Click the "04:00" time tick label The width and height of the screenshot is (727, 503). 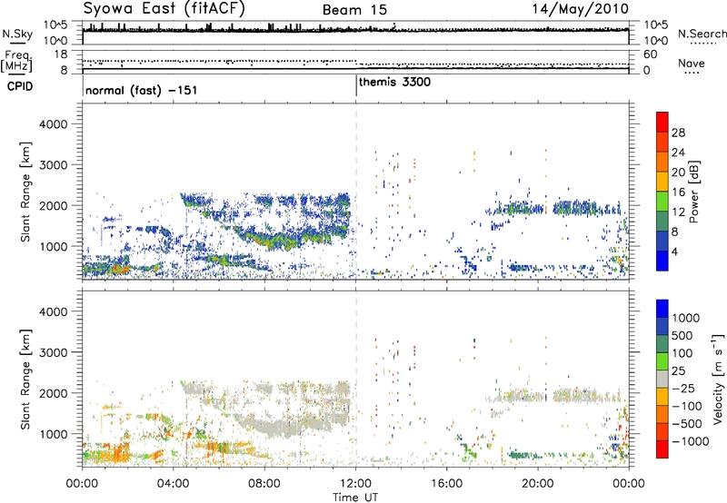click(x=174, y=484)
